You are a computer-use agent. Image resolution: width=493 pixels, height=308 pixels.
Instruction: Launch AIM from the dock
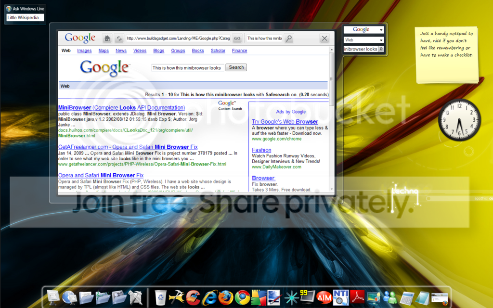[x=324, y=297]
